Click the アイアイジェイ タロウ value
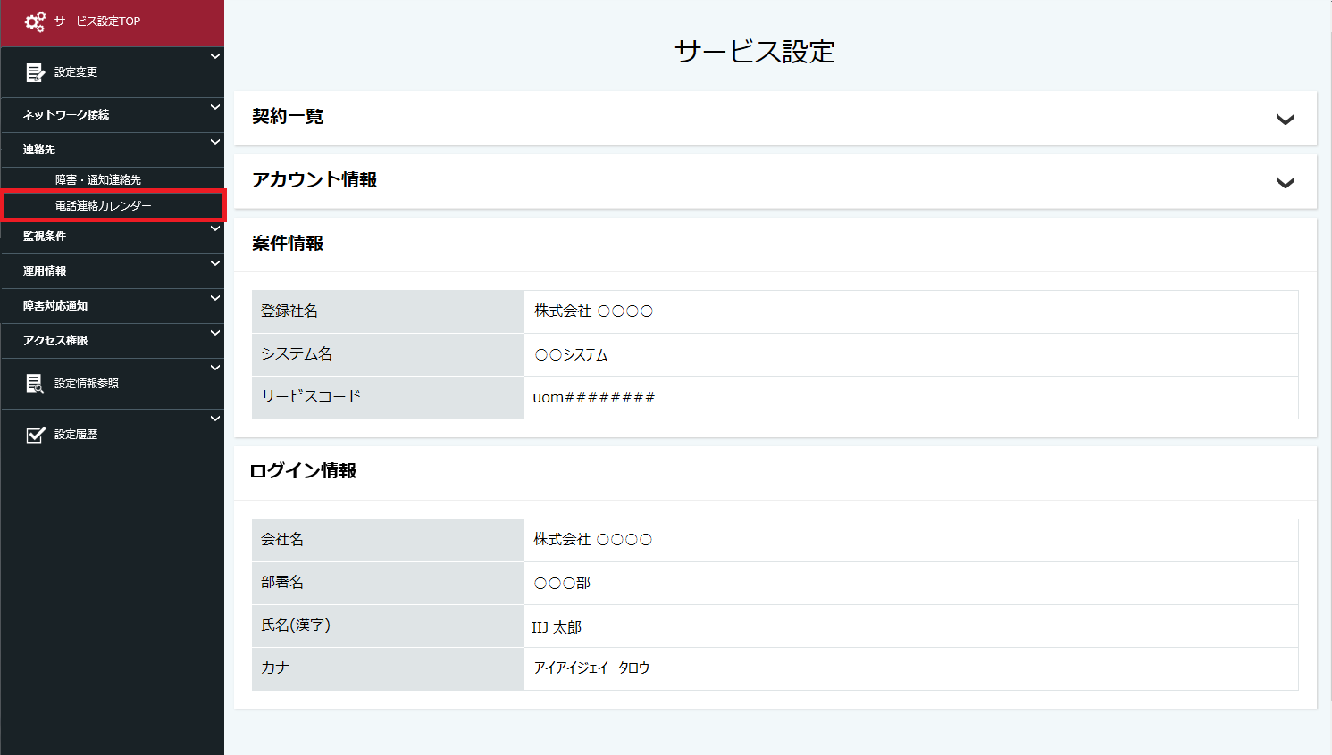The width and height of the screenshot is (1332, 755). pyautogui.click(x=591, y=668)
